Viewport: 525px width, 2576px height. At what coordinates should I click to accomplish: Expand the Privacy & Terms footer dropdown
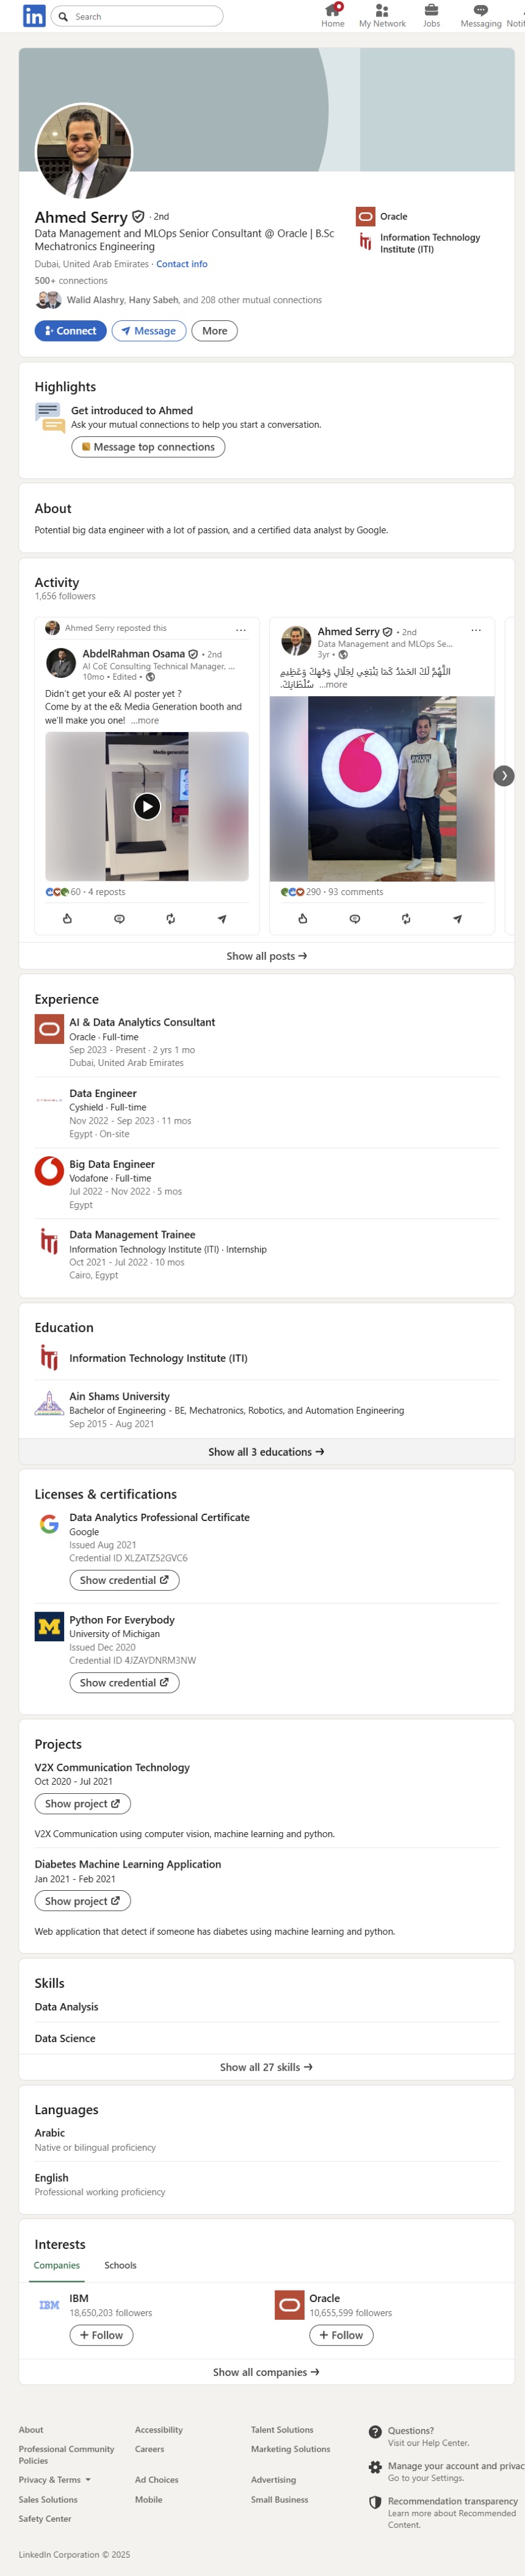click(55, 2480)
